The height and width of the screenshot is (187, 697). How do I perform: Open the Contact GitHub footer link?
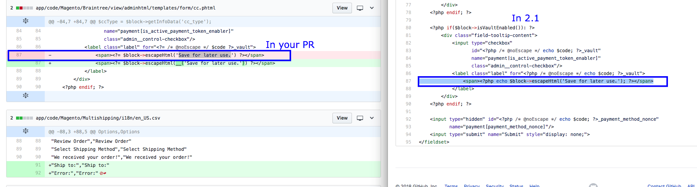click(x=664, y=185)
